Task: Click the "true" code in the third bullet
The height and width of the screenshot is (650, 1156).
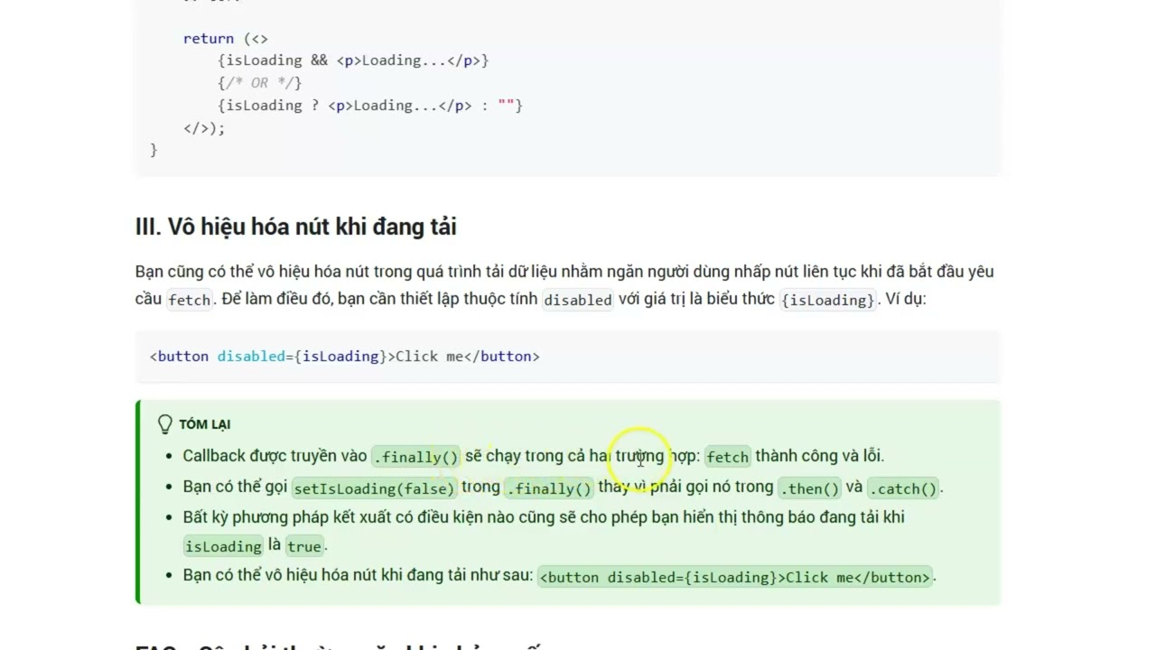Action: [x=304, y=546]
